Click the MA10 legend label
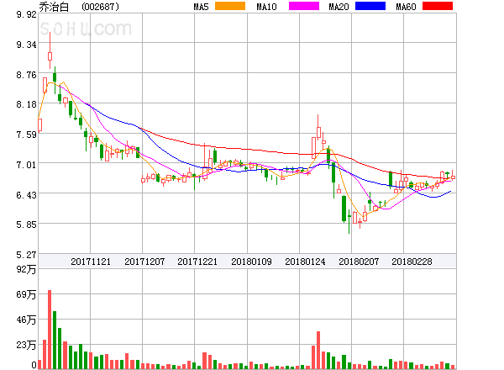This screenshot has width=504, height=370. (x=266, y=7)
